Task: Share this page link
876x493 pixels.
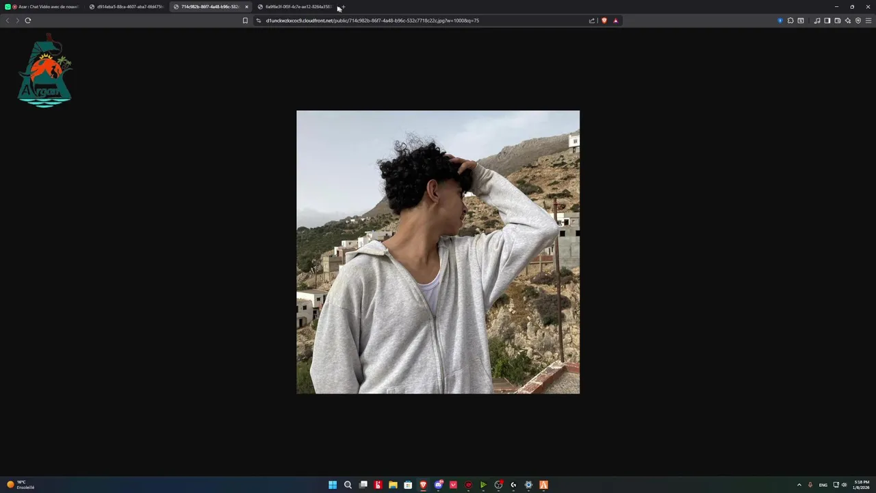Action: [x=592, y=21]
